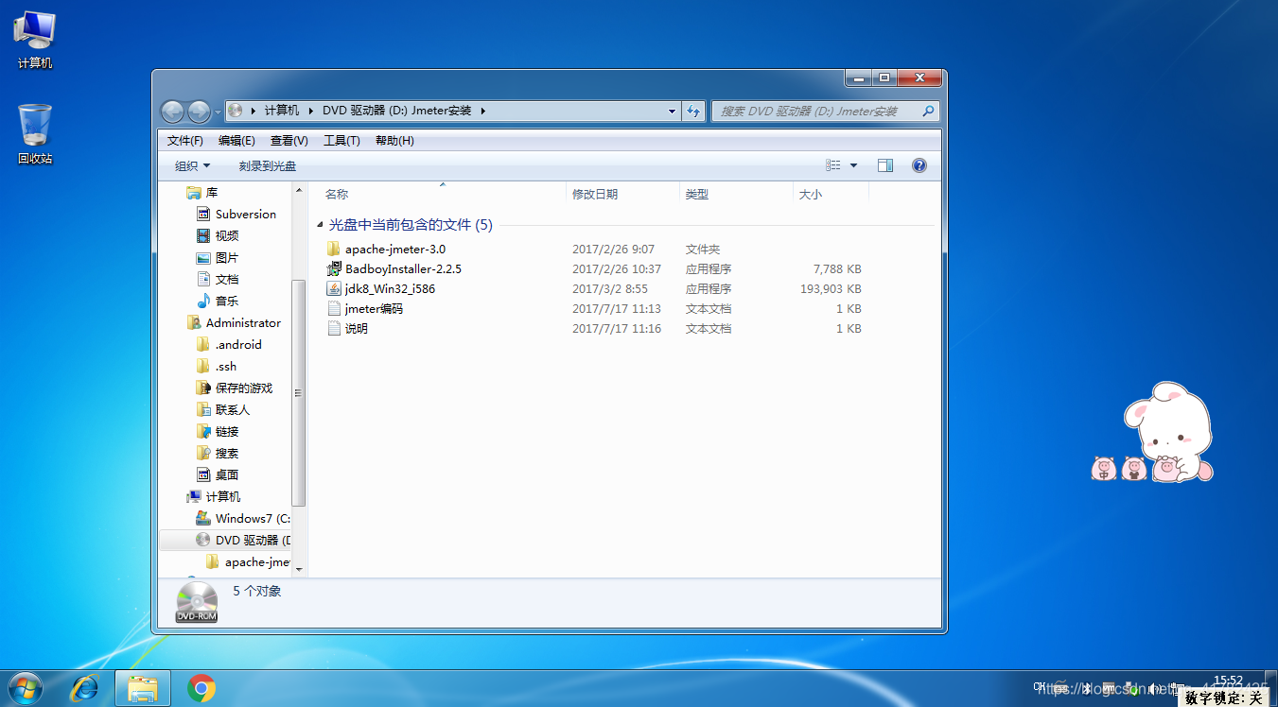
Task: Select the jdk8_Win32_i586 installer icon
Action: point(333,288)
